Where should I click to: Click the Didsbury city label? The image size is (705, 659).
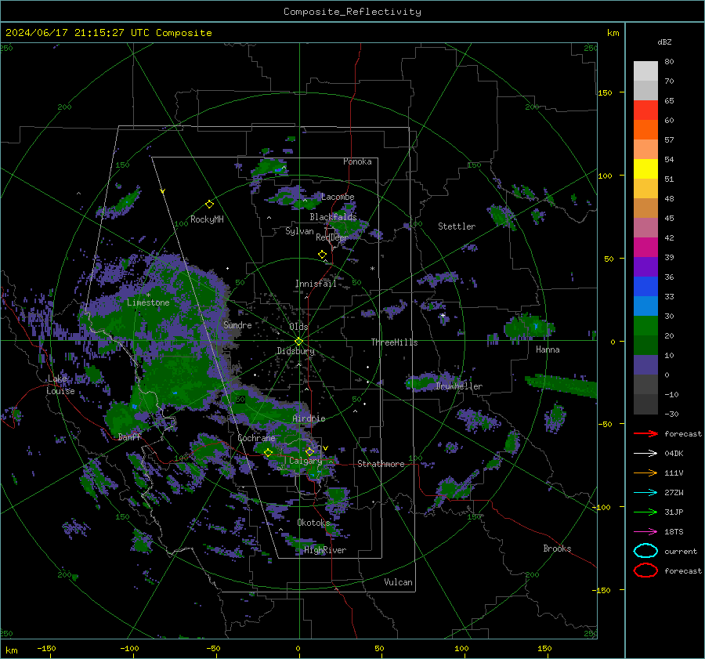[x=295, y=351]
